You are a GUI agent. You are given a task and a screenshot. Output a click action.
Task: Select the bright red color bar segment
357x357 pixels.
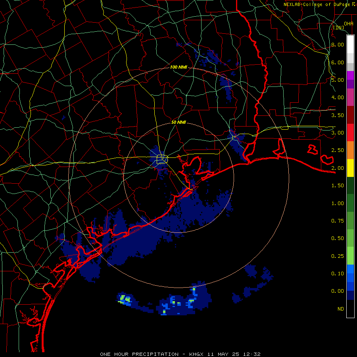click(350, 133)
